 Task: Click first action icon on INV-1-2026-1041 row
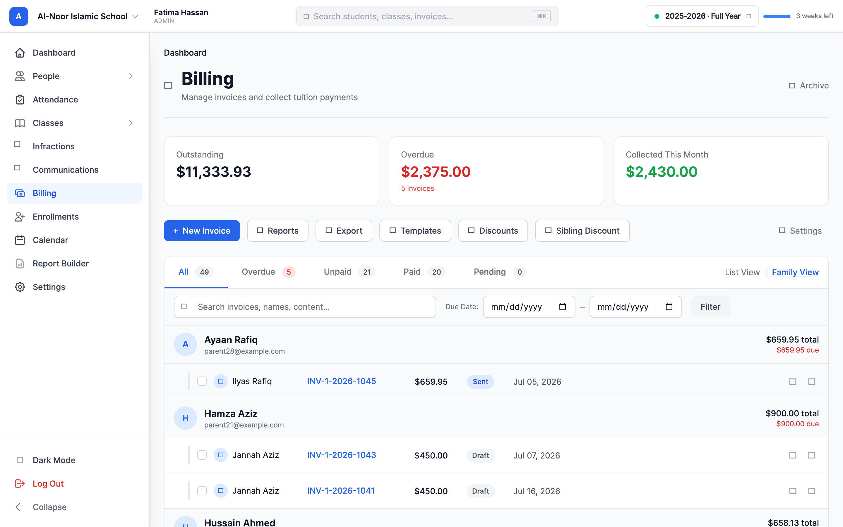792,491
